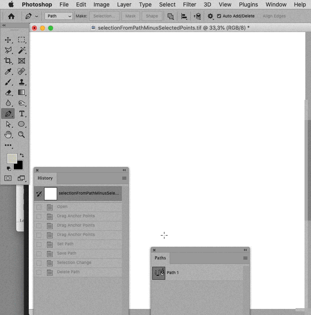Pick the Brush tool
Image resolution: width=311 pixels, height=315 pixels.
tap(8, 82)
